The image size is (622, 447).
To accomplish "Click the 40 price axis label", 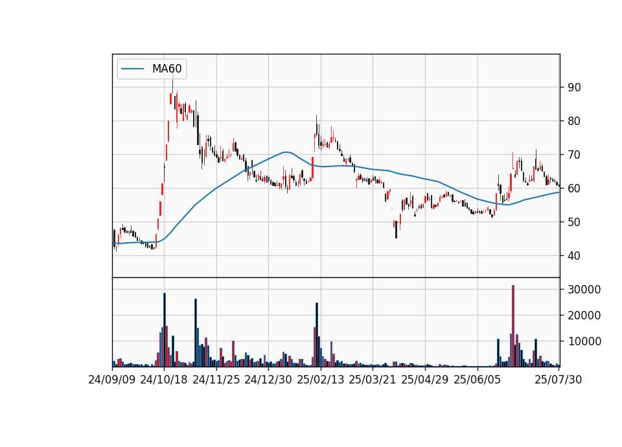I will point(574,257).
